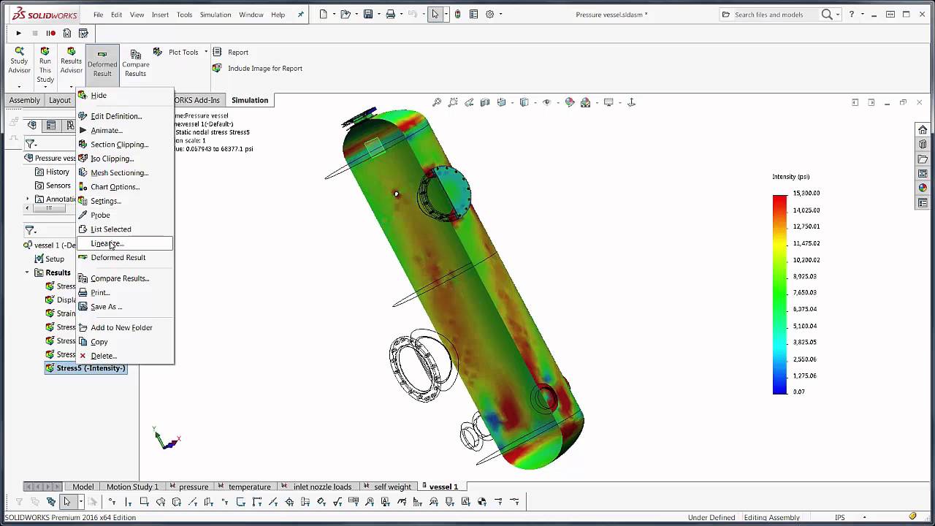The width and height of the screenshot is (935, 526).
Task: Expand the Print dropdown arrow
Action: [x=401, y=15]
